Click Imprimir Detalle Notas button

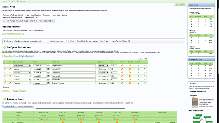(x=25, y=106)
